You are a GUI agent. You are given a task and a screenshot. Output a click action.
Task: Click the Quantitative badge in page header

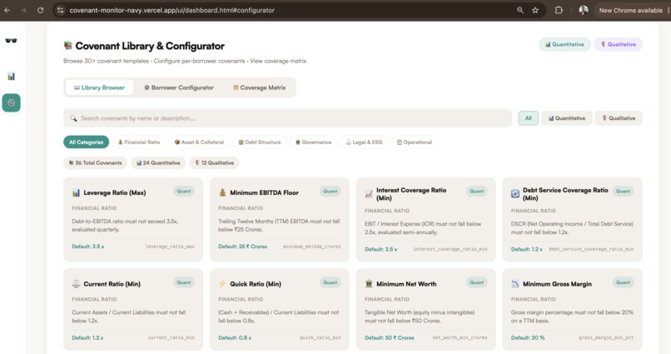(564, 44)
